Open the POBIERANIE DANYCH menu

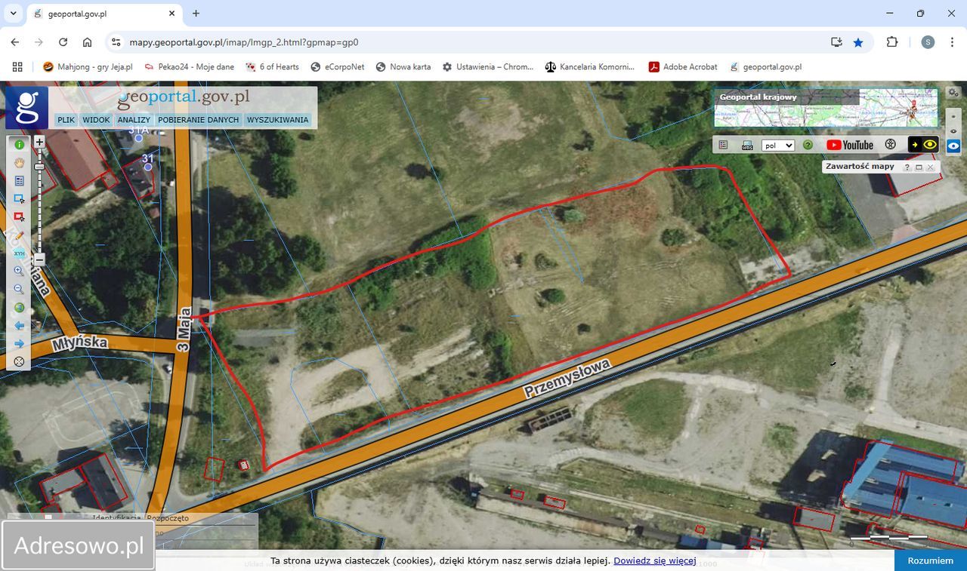coord(199,120)
